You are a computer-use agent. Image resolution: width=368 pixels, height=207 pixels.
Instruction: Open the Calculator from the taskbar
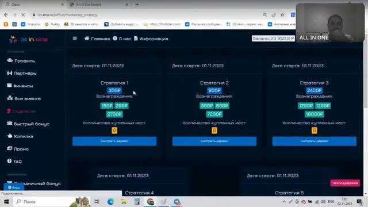(x=137, y=202)
